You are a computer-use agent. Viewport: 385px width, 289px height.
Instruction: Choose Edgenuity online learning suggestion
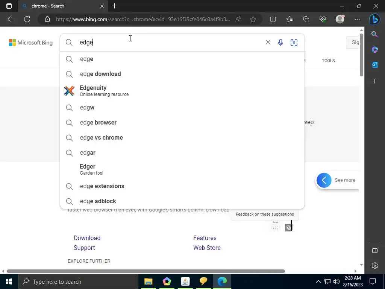tap(182, 91)
